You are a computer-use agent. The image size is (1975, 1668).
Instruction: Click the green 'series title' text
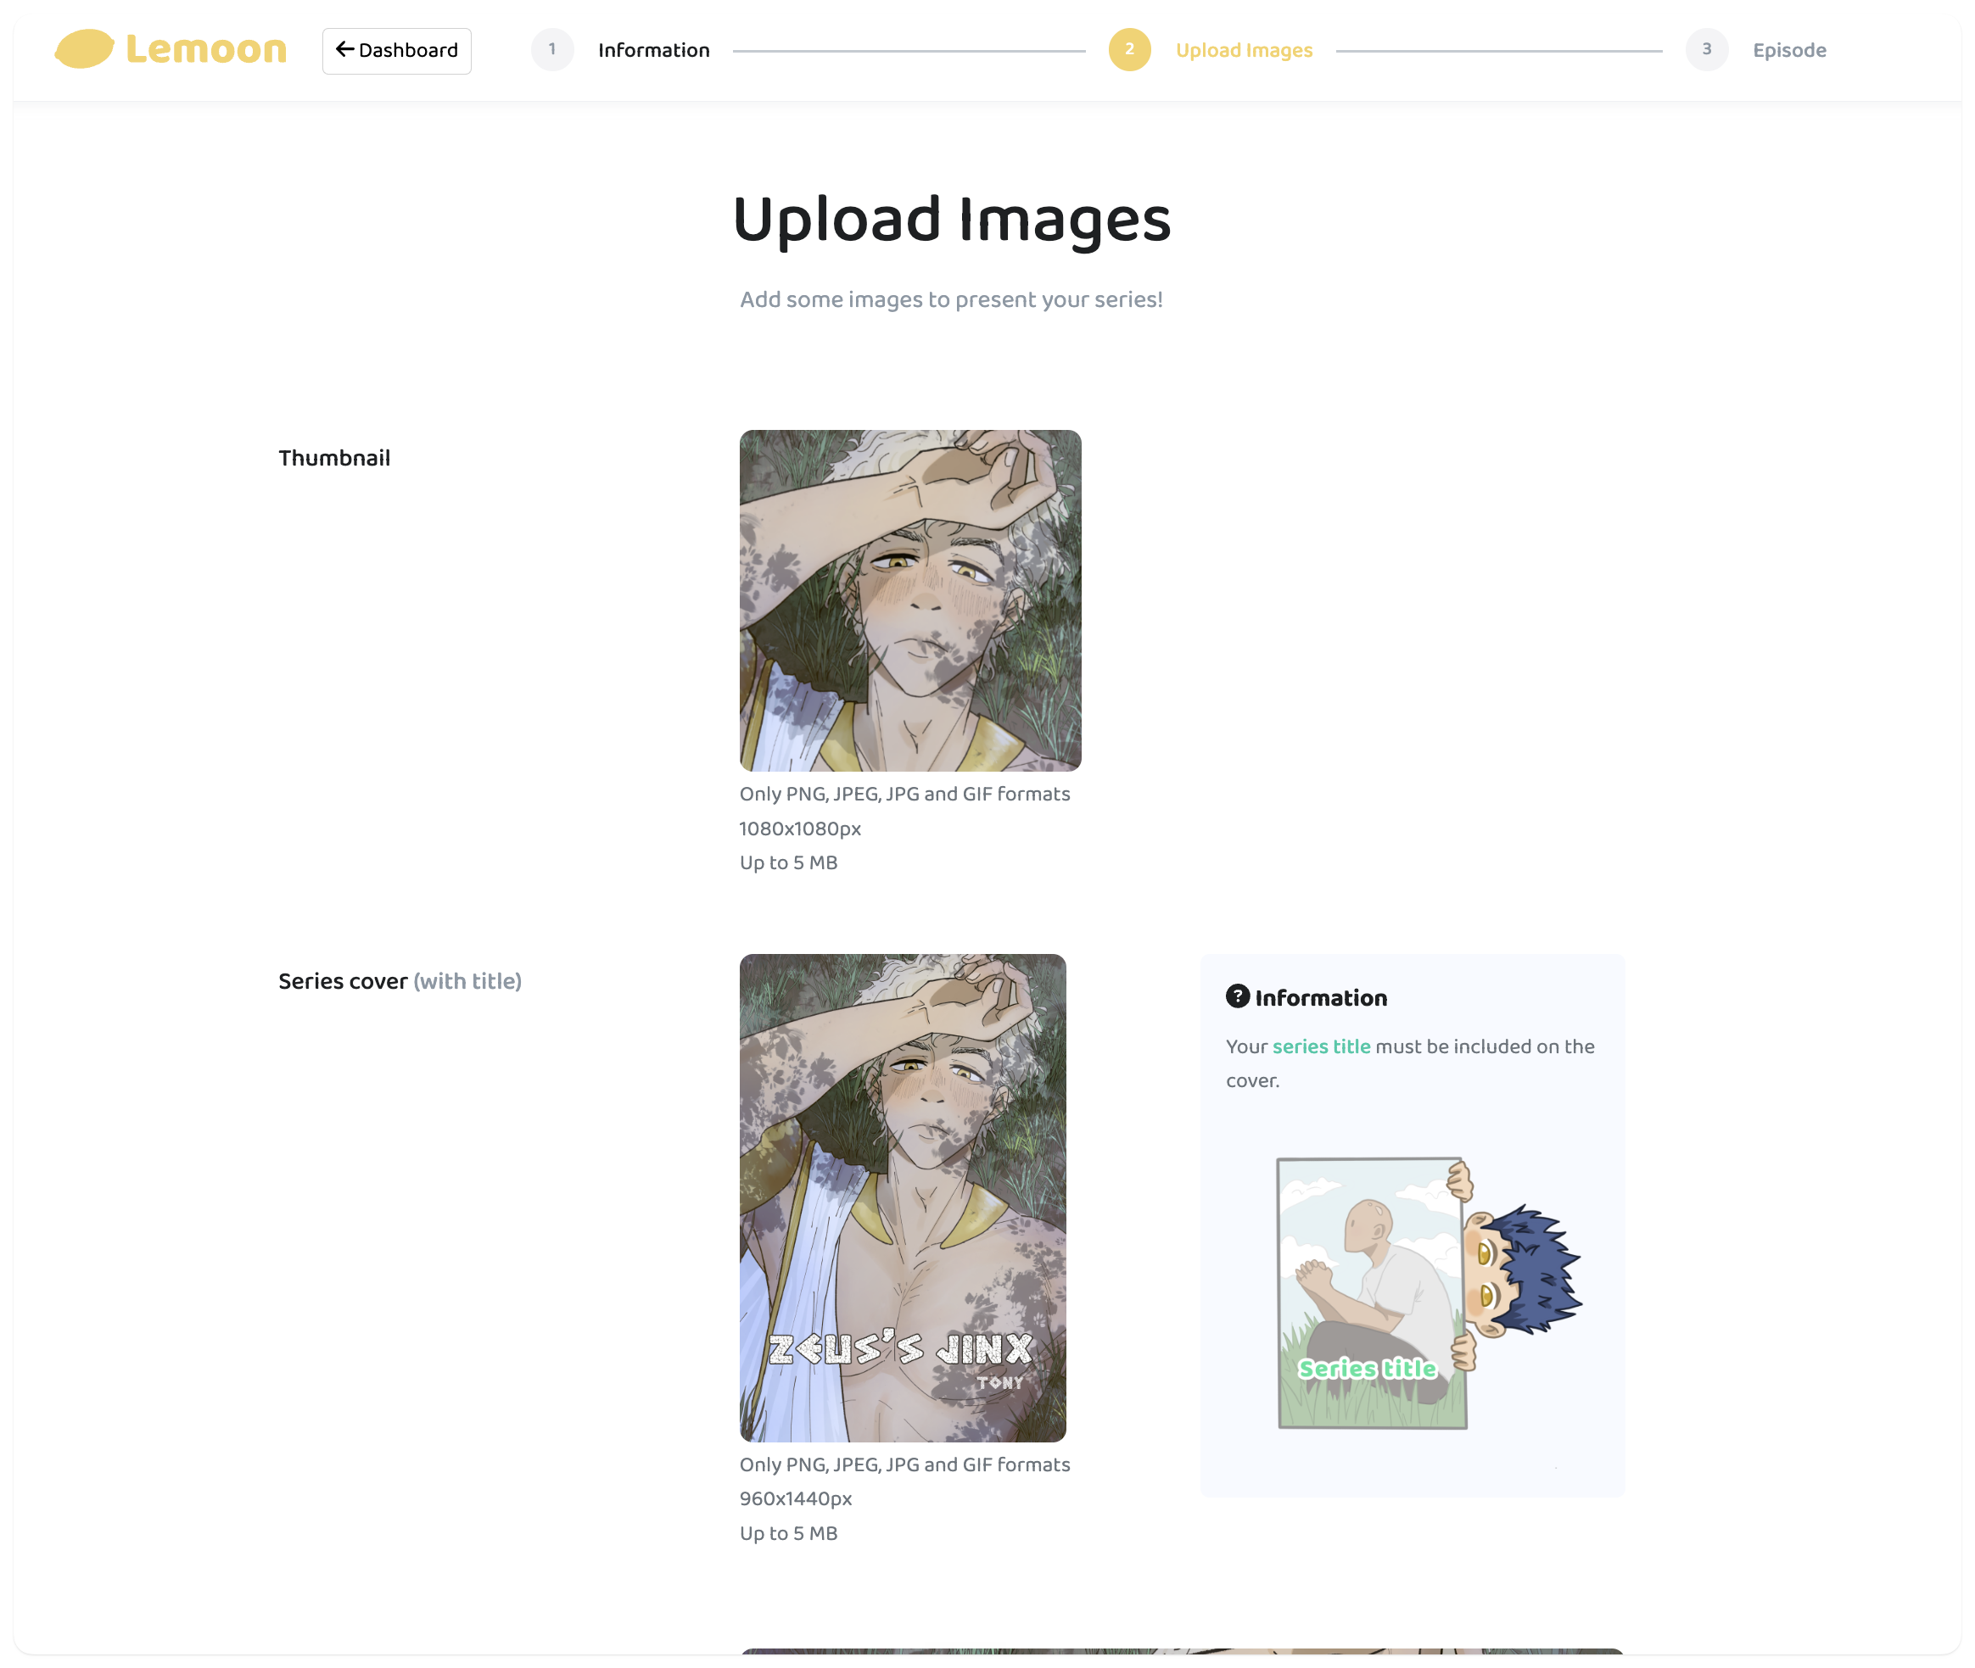click(1320, 1046)
